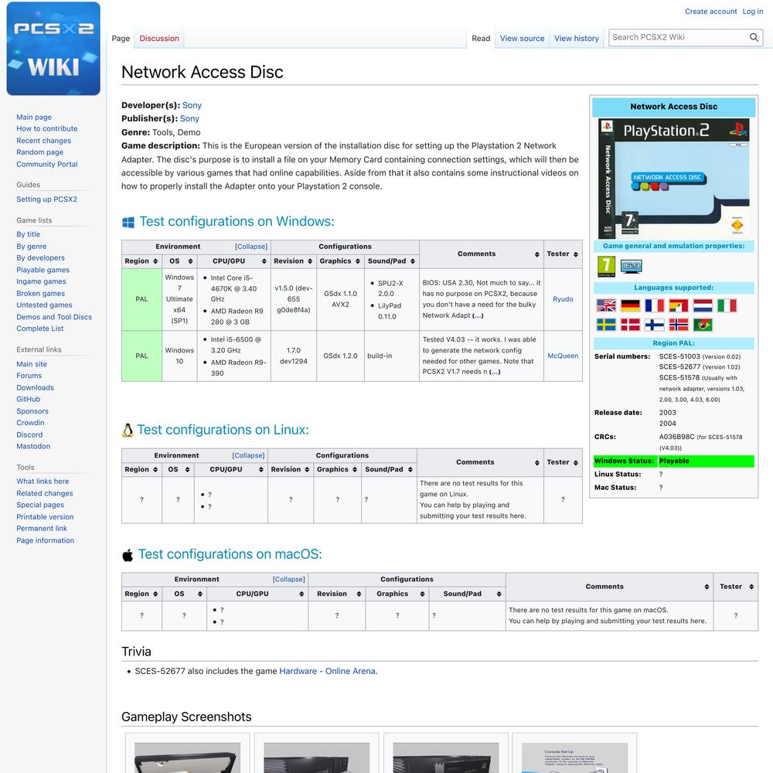773x773 pixels.
Task: Click the Linux penguin icon beside heading
Action: point(128,431)
